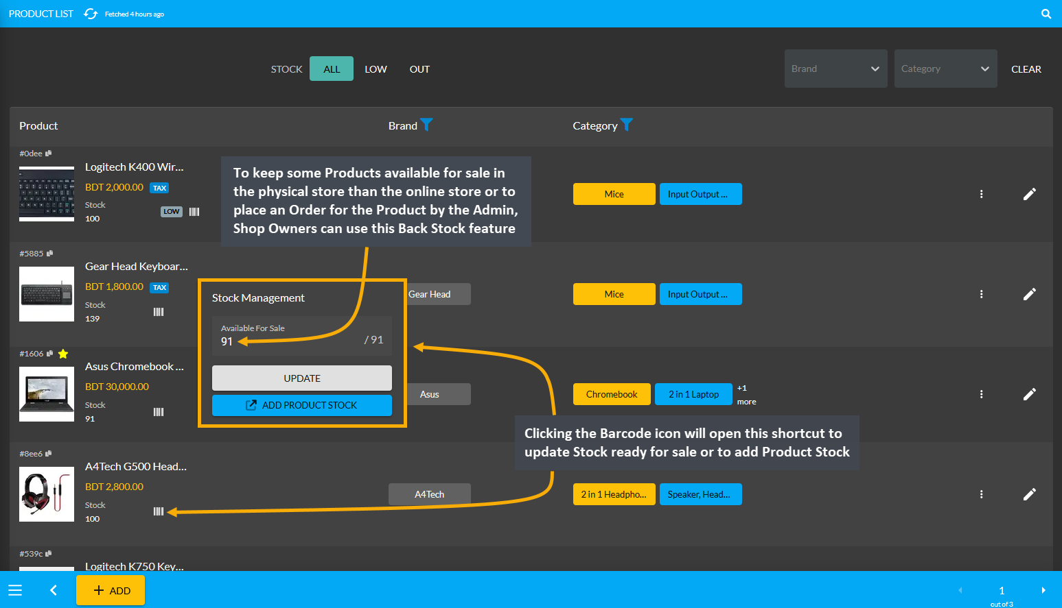Viewport: 1062px width, 608px height.
Task: Click page number 1 in pagination
Action: (x=1002, y=590)
